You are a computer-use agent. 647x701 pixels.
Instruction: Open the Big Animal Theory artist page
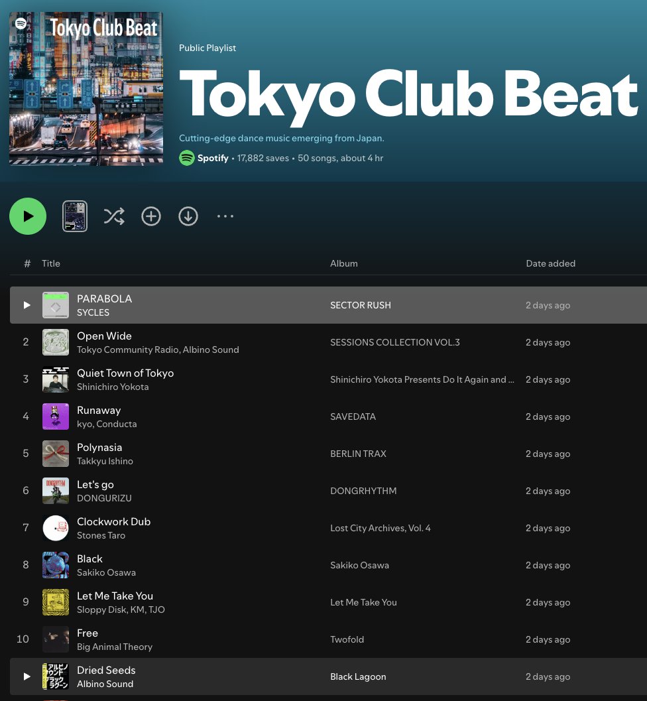(115, 647)
